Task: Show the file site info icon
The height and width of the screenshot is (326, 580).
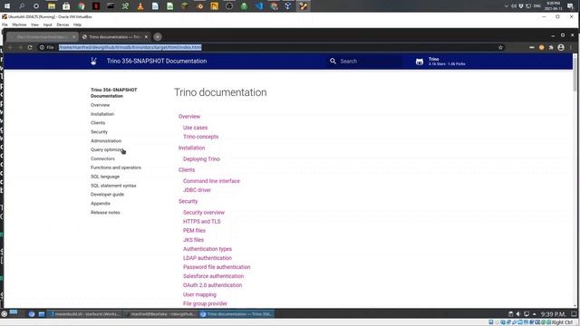Action: (43, 47)
